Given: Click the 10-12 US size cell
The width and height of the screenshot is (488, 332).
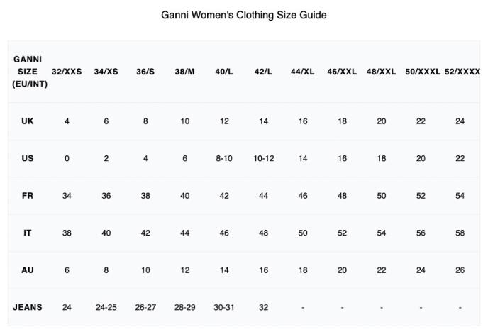Looking at the screenshot, I should [263, 158].
